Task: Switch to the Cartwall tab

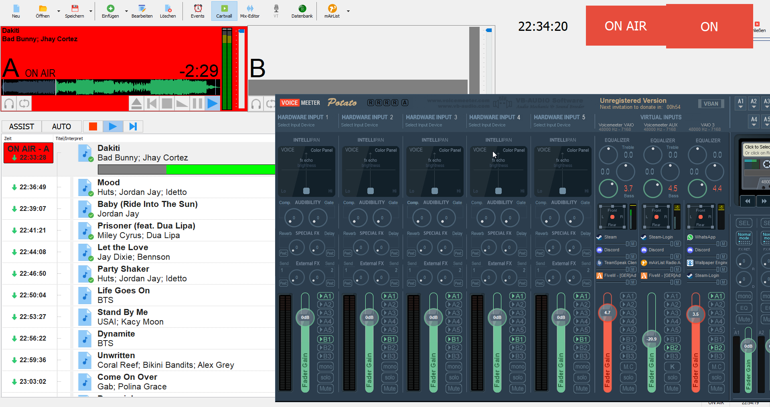Action: tap(224, 11)
